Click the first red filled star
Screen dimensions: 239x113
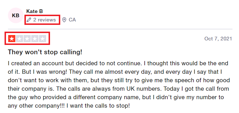[x=12, y=38]
